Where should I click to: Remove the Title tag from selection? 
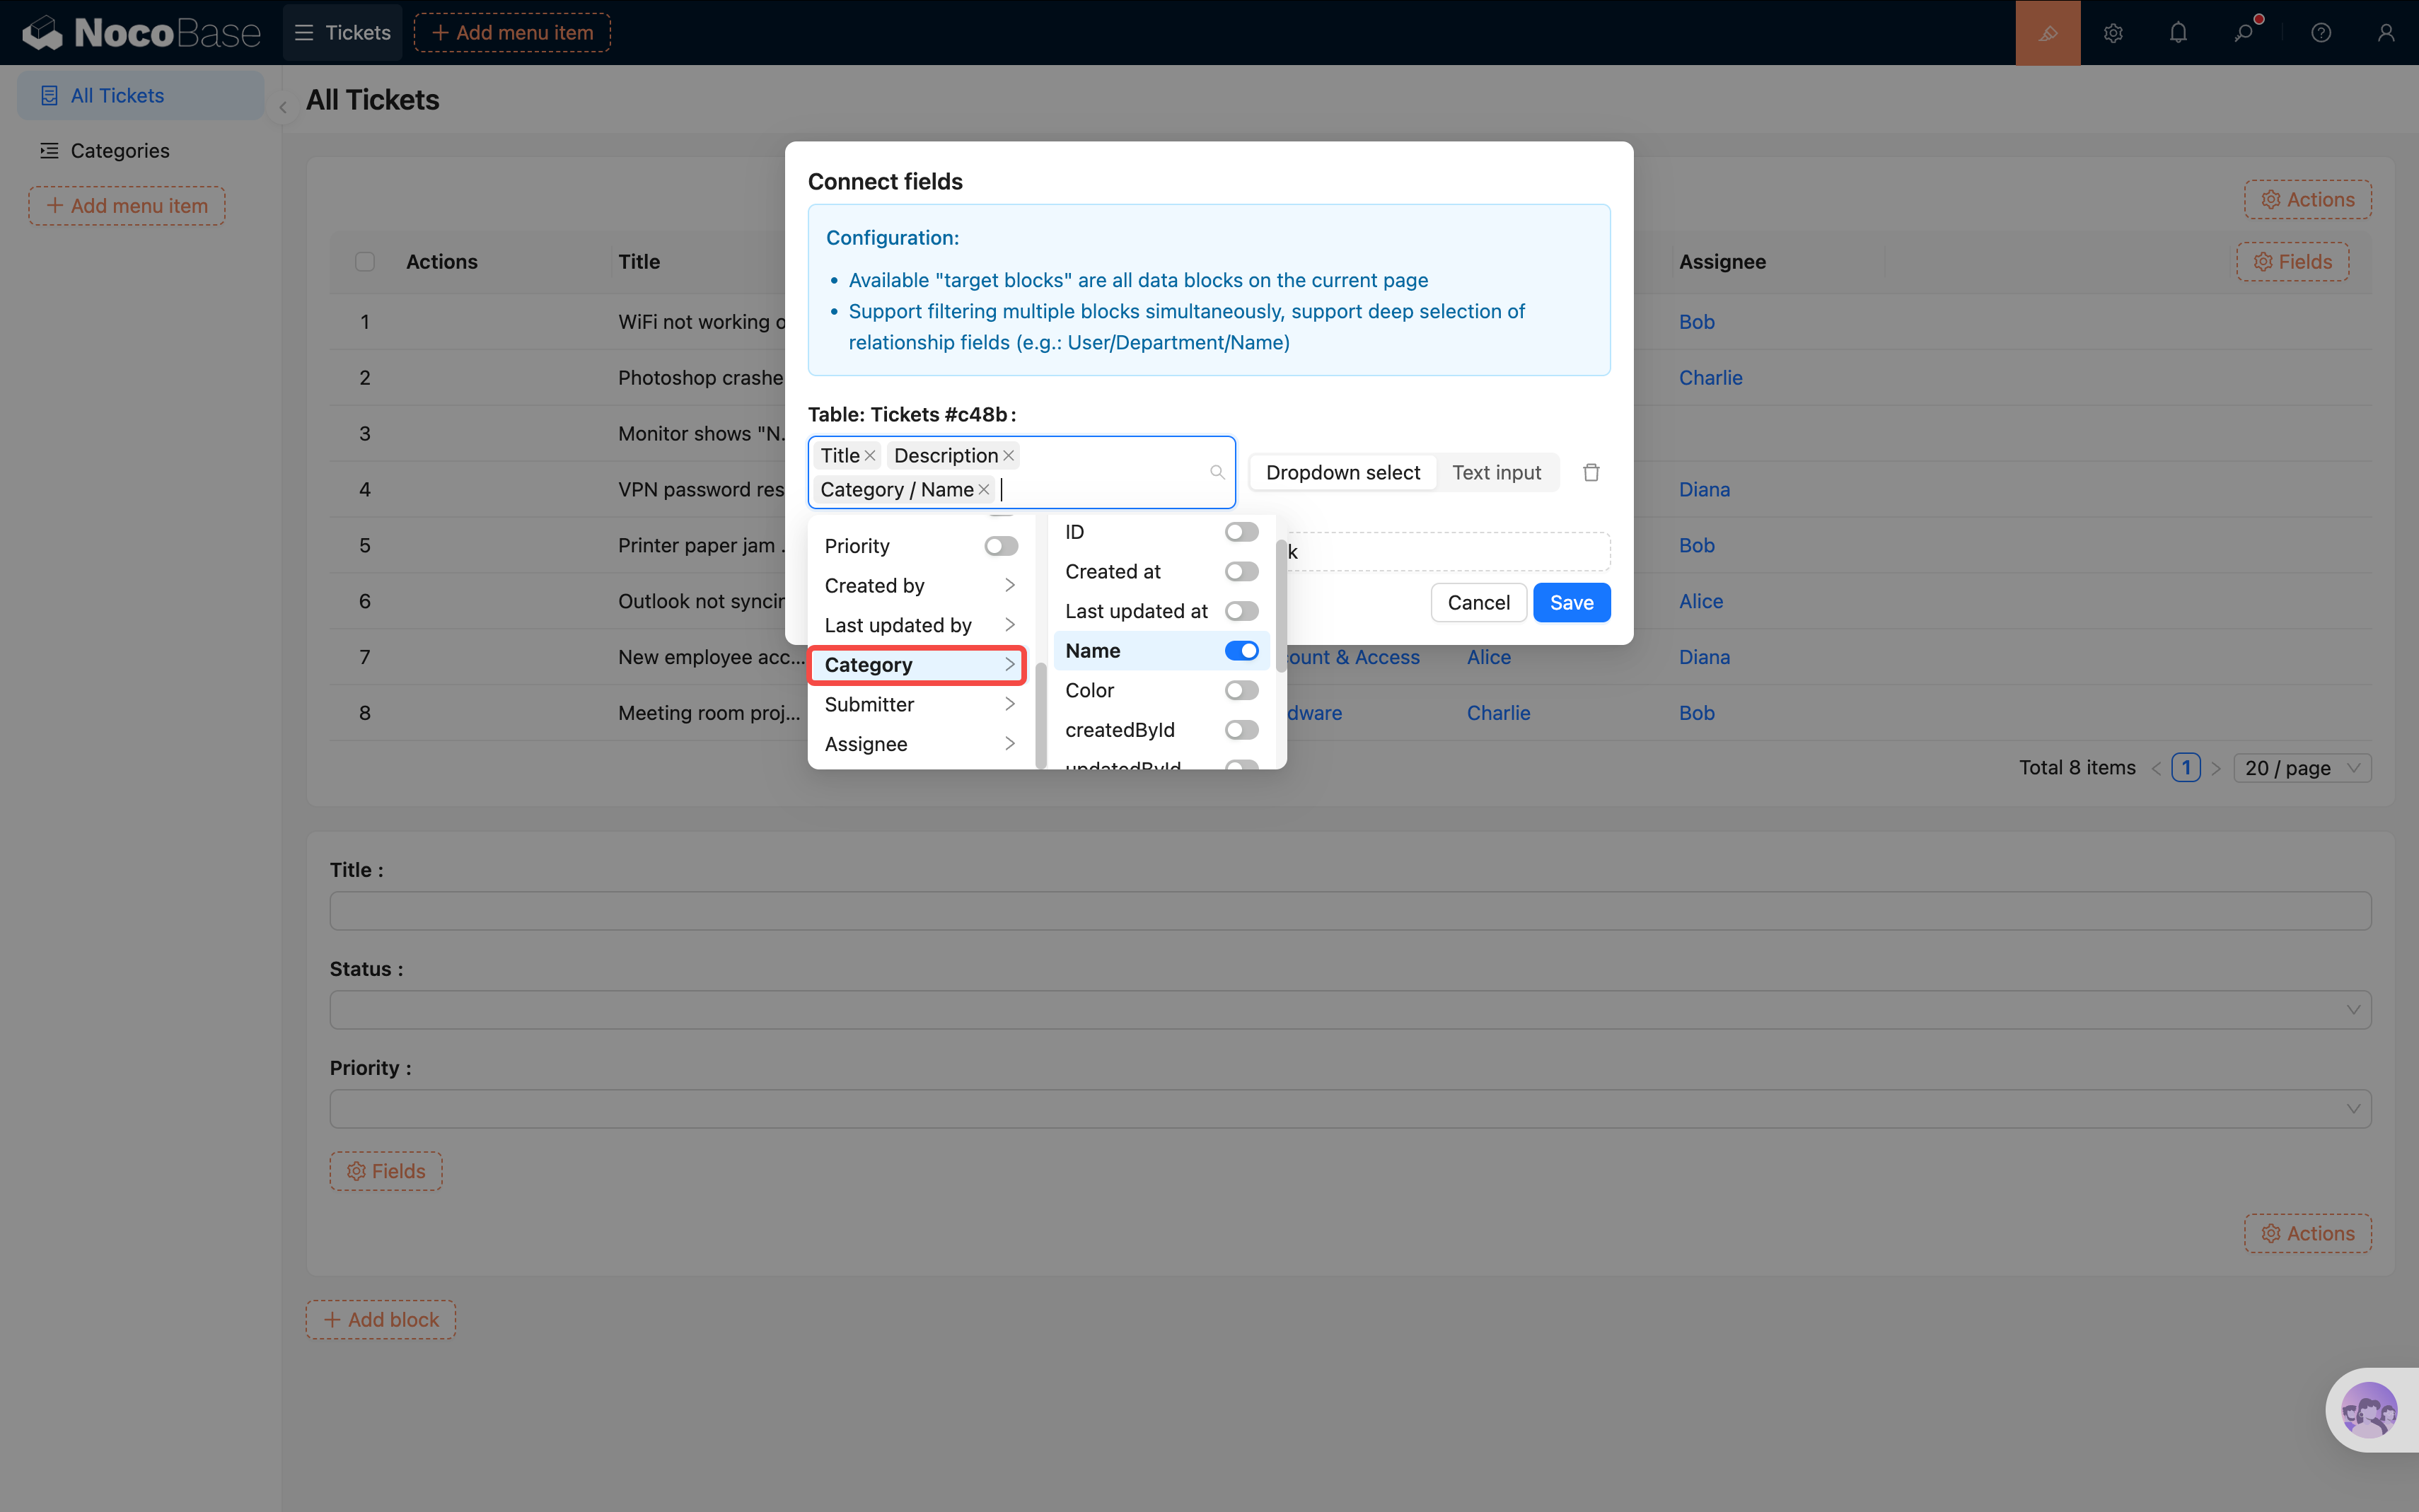click(870, 456)
